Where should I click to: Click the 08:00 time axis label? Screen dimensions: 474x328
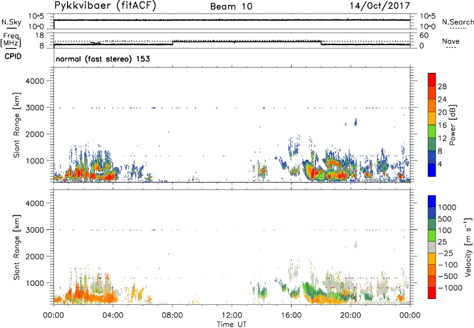click(x=172, y=316)
